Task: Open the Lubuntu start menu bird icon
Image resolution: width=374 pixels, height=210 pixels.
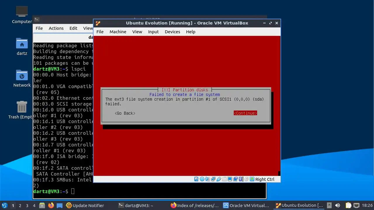Action: point(5,205)
